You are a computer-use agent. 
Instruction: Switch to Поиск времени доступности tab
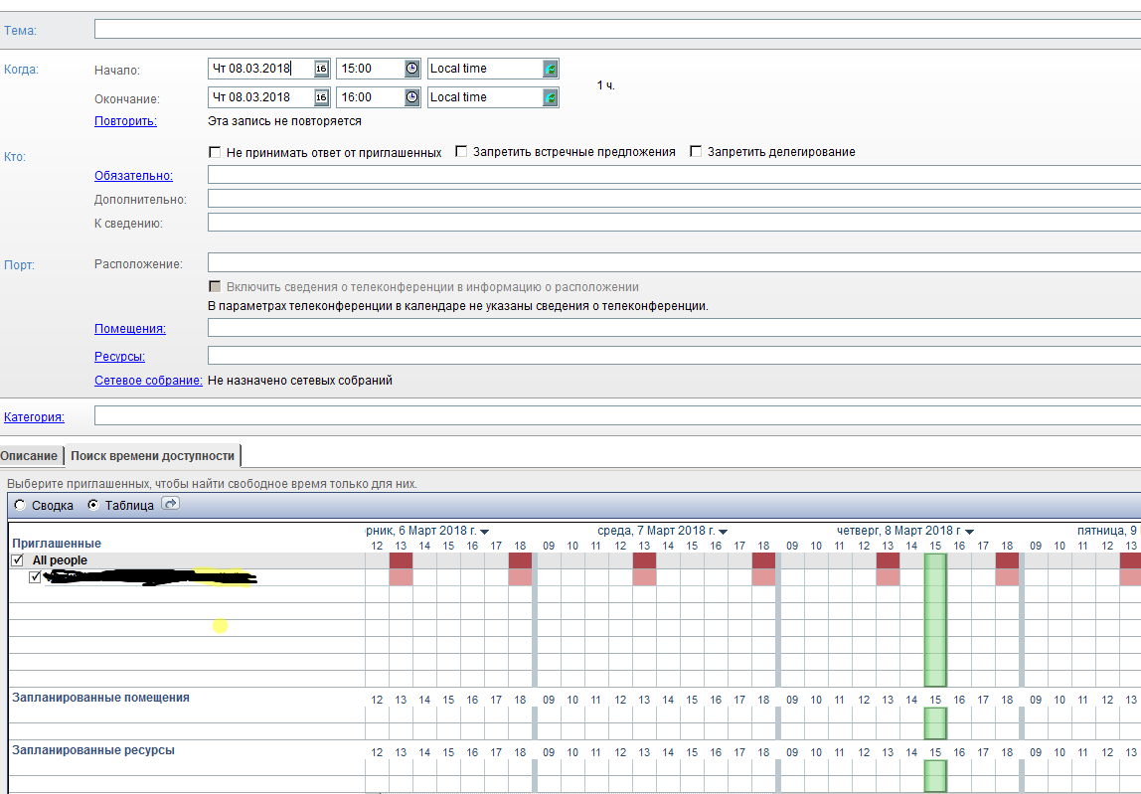pos(152,455)
